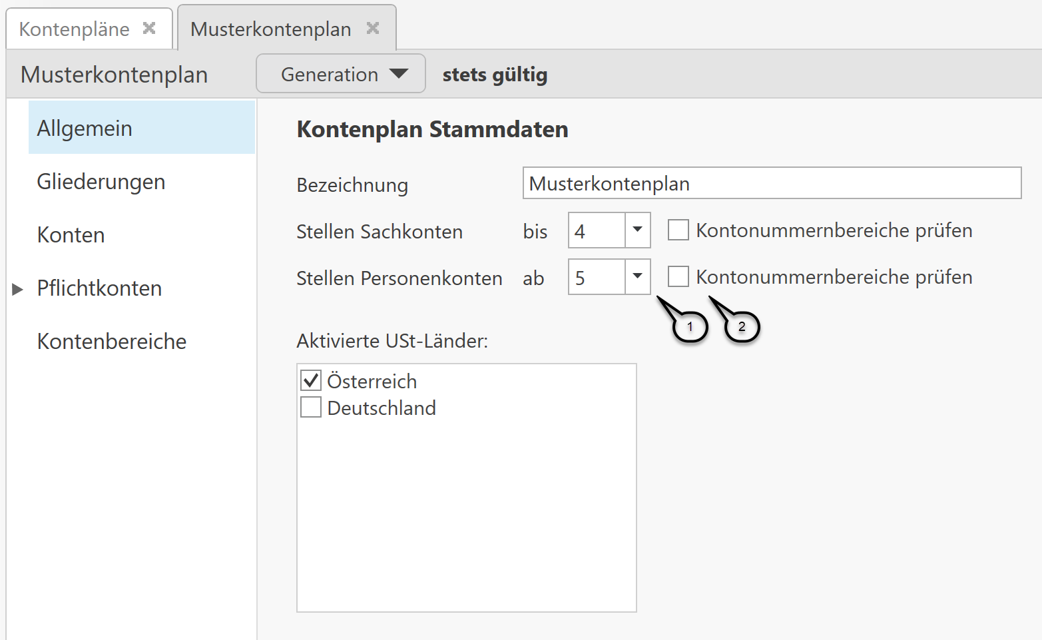Viewport: 1042px width, 640px height.
Task: Open the Konten sidebar section
Action: [x=71, y=234]
